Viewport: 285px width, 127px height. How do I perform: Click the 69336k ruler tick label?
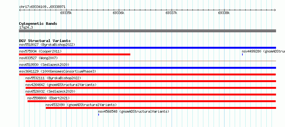pos(118,13)
